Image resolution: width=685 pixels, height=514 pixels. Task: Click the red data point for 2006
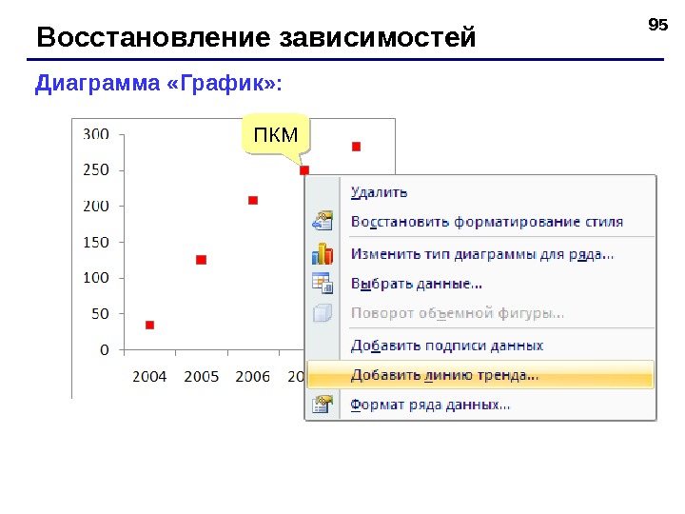(253, 201)
